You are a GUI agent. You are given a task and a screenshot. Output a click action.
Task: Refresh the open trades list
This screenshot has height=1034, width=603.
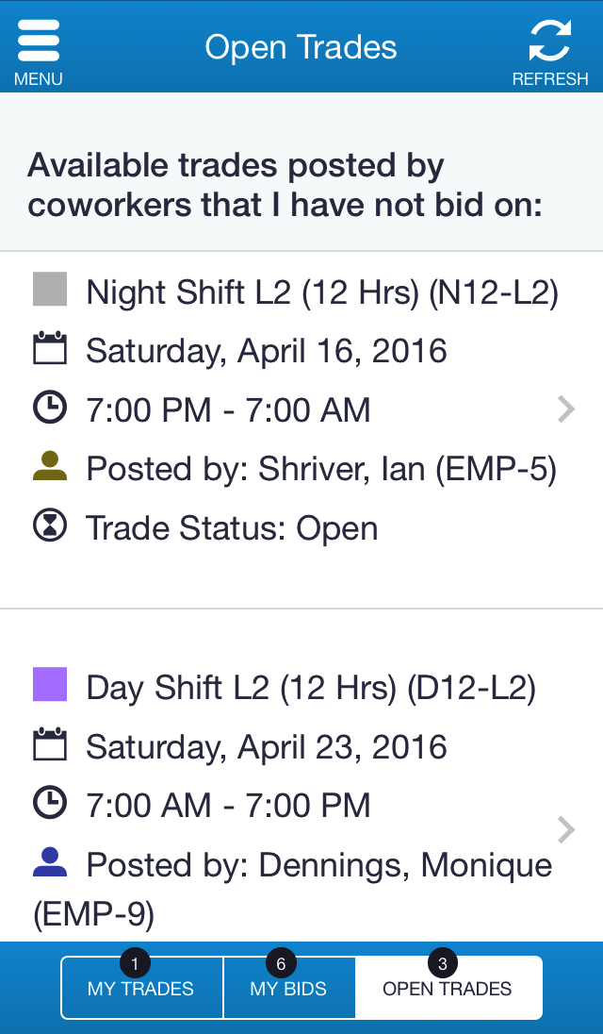pos(550,40)
